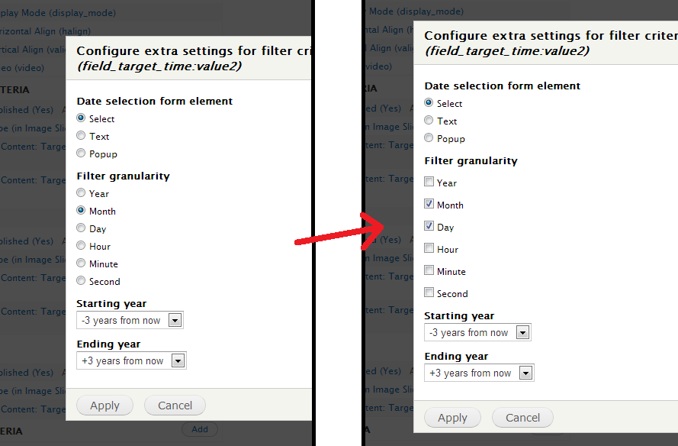The width and height of the screenshot is (678, 446).
Task: Open Starting year dropdown in the left dialog
Action: tap(130, 321)
